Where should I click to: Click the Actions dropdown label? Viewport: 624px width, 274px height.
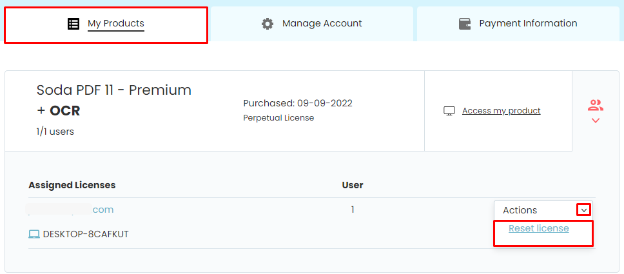point(520,210)
